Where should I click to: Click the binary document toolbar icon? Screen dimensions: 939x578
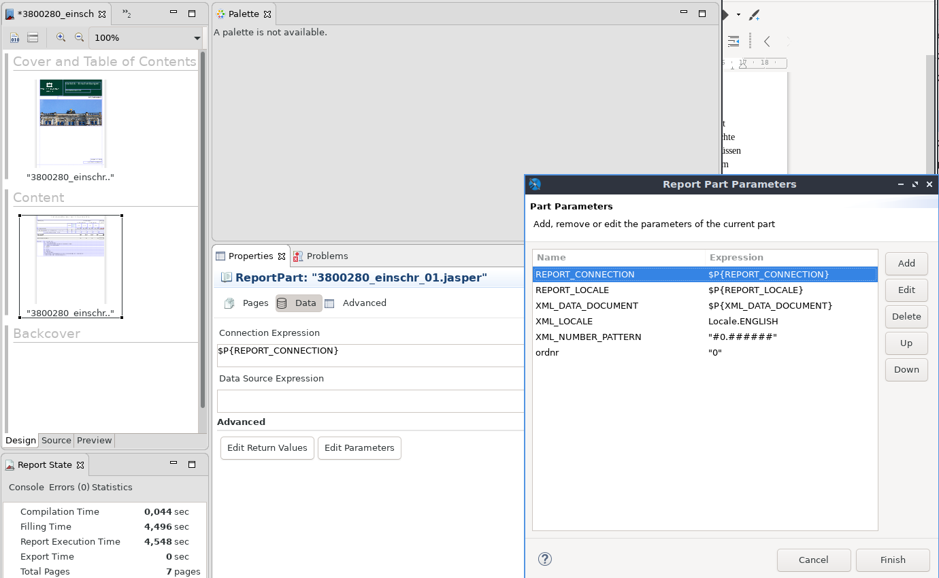point(14,38)
